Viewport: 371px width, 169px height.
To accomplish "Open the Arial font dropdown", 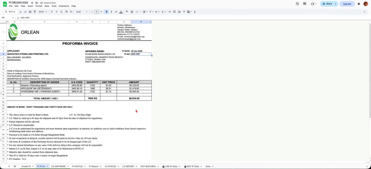I will pos(82,12).
